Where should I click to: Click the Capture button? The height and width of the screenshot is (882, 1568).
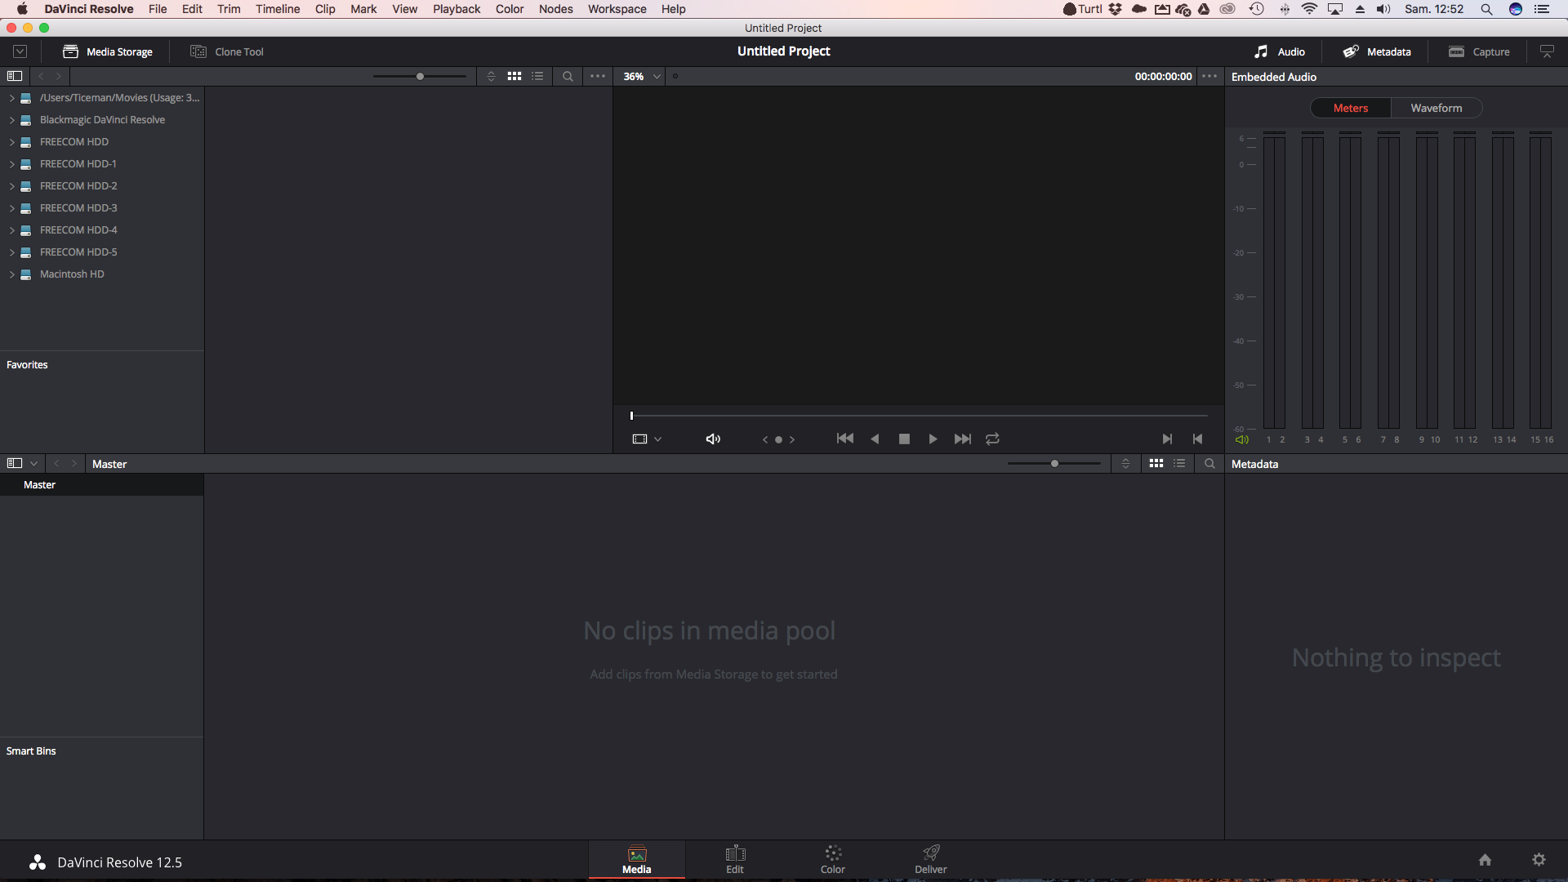(1479, 51)
